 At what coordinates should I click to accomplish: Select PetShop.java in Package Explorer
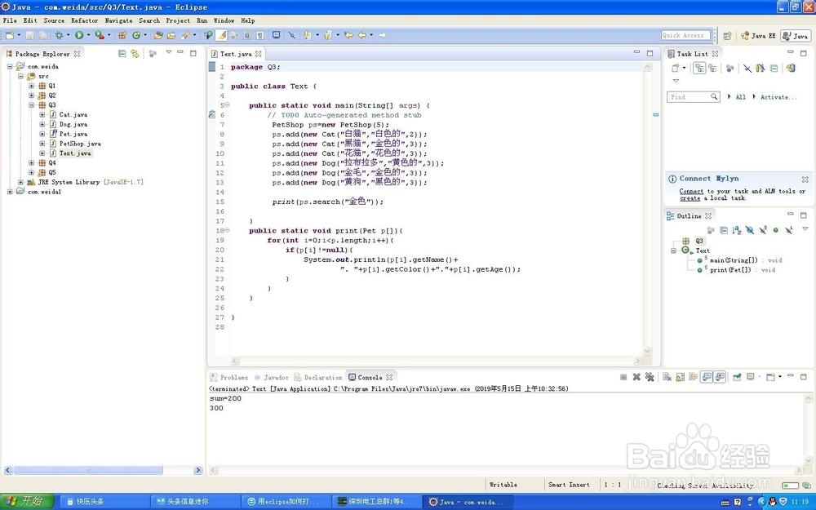pyautogui.click(x=80, y=144)
